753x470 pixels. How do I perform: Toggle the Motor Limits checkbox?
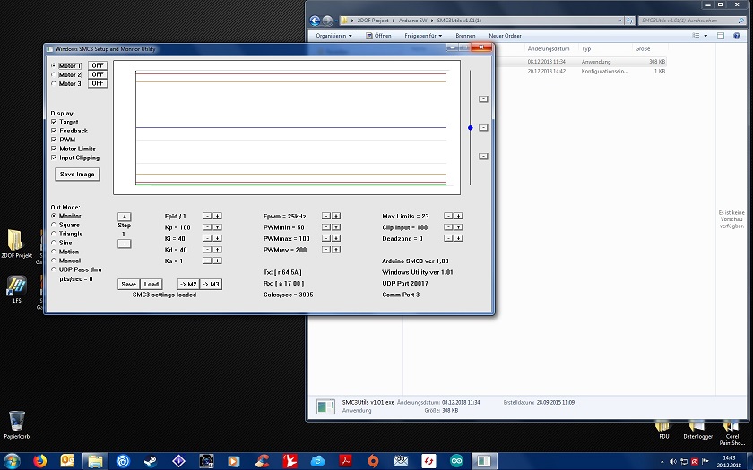point(54,149)
